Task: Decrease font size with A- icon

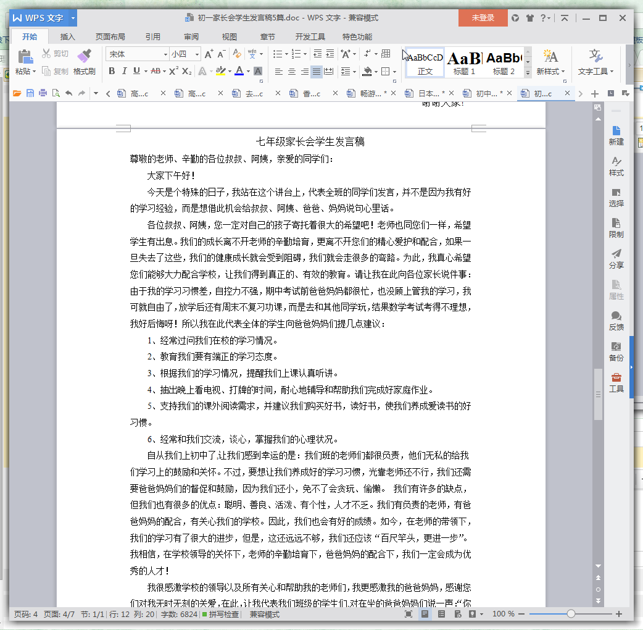Action: [x=222, y=54]
